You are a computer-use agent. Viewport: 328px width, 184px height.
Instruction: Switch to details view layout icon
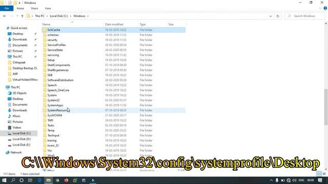[319, 174]
